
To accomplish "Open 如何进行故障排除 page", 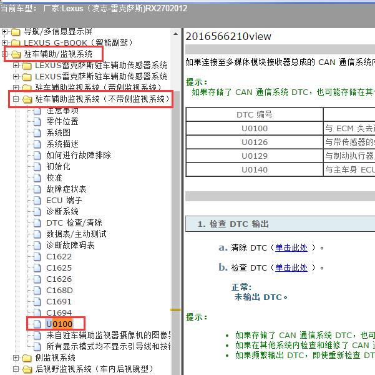I will (x=79, y=155).
